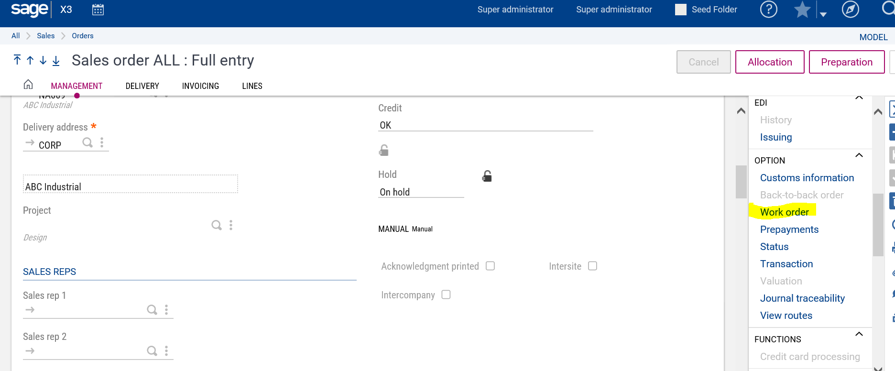Enable the Acknowledgment printed checkbox
This screenshot has width=895, height=371.
(x=490, y=266)
